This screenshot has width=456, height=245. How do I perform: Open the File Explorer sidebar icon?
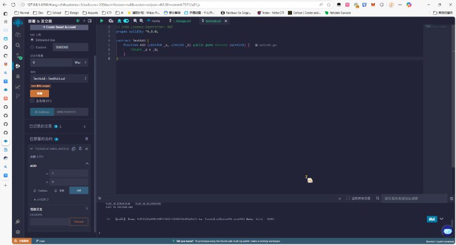pyautogui.click(x=18, y=34)
